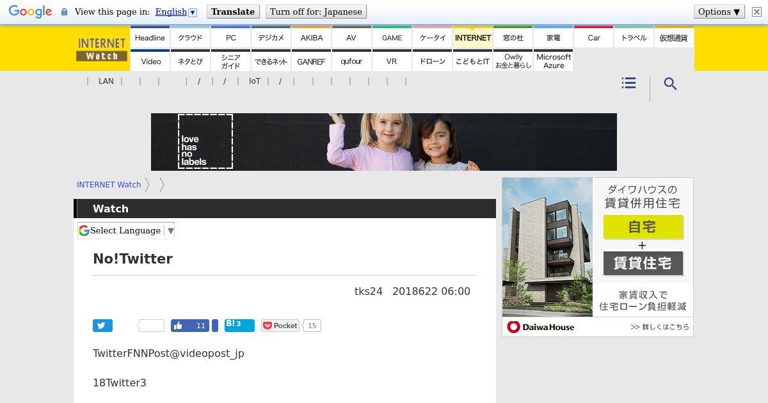Open the 仮想通貨 tab
The height and width of the screenshot is (403, 768).
674,37
